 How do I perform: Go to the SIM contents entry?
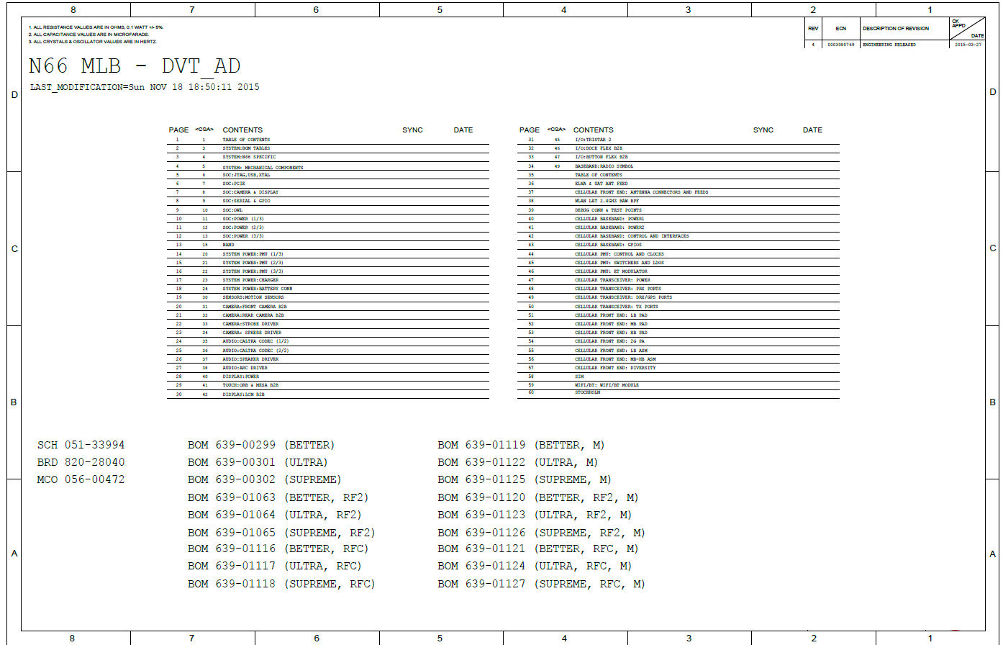point(578,376)
